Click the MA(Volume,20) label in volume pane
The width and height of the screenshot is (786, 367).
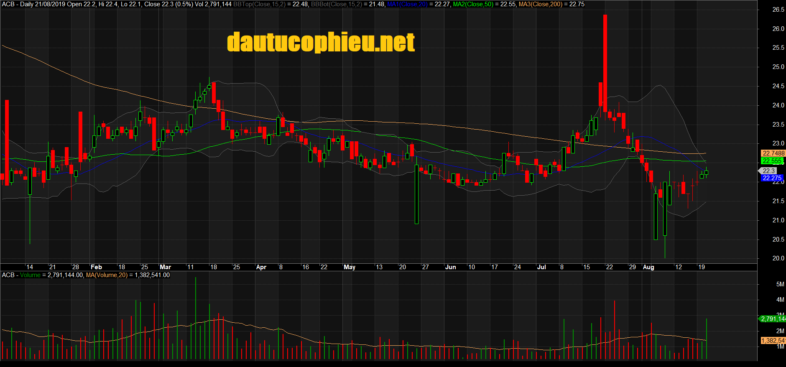pos(107,275)
